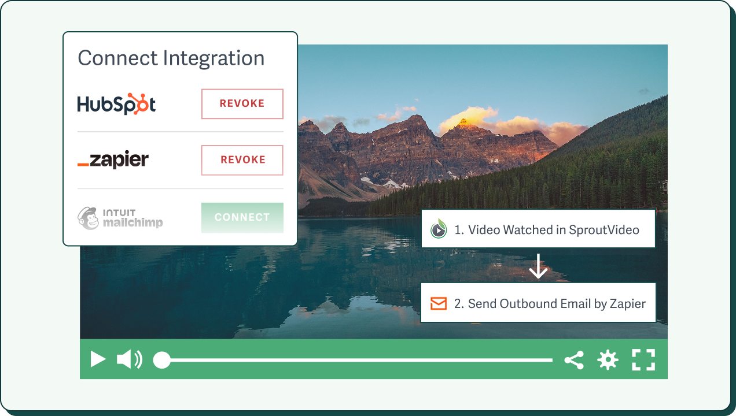Click the downward workflow arrow
This screenshot has height=416, width=736.
coord(539,267)
